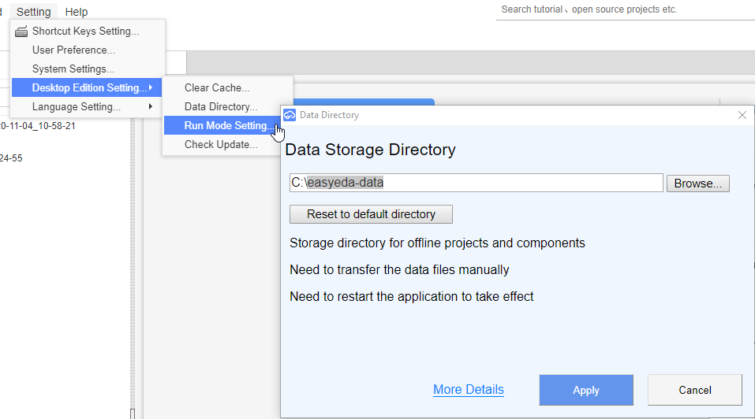
Task: Click the Browse button
Action: pos(697,184)
